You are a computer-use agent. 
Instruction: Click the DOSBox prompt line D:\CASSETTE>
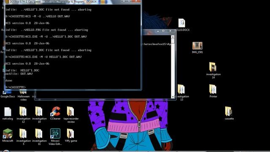pyautogui.click(x=15, y=87)
